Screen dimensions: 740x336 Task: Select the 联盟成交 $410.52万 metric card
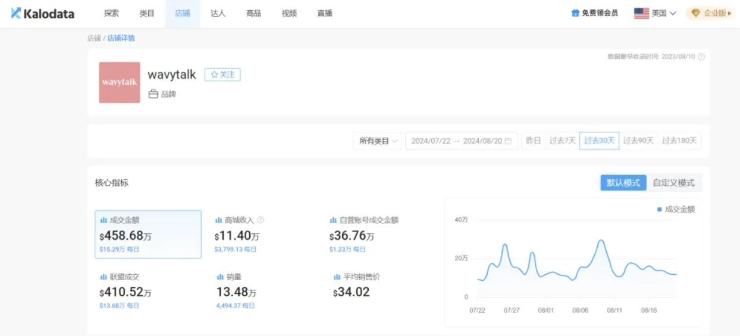(126, 291)
